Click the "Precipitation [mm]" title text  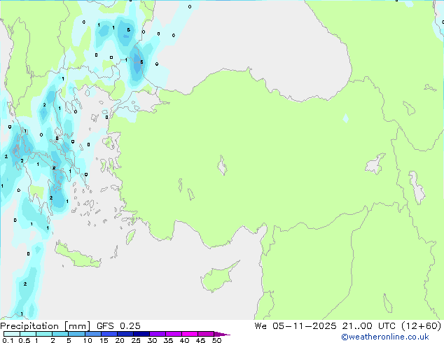(46, 326)
